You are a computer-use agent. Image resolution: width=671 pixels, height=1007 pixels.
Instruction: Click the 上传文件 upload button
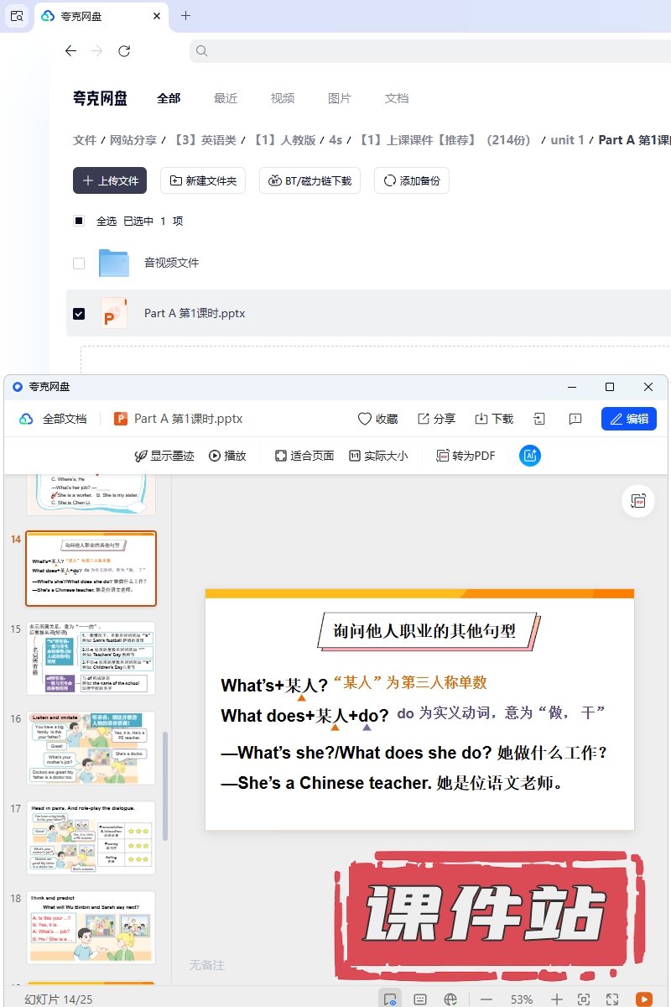pos(110,180)
